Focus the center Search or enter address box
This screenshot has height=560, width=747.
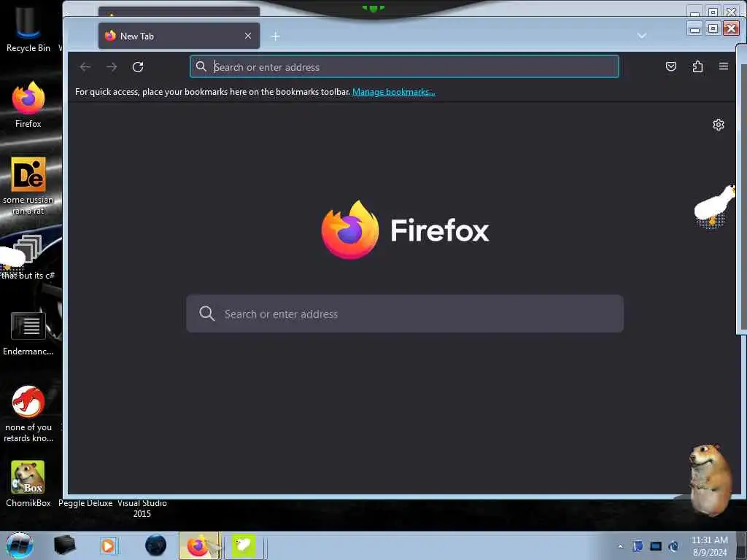click(x=405, y=314)
